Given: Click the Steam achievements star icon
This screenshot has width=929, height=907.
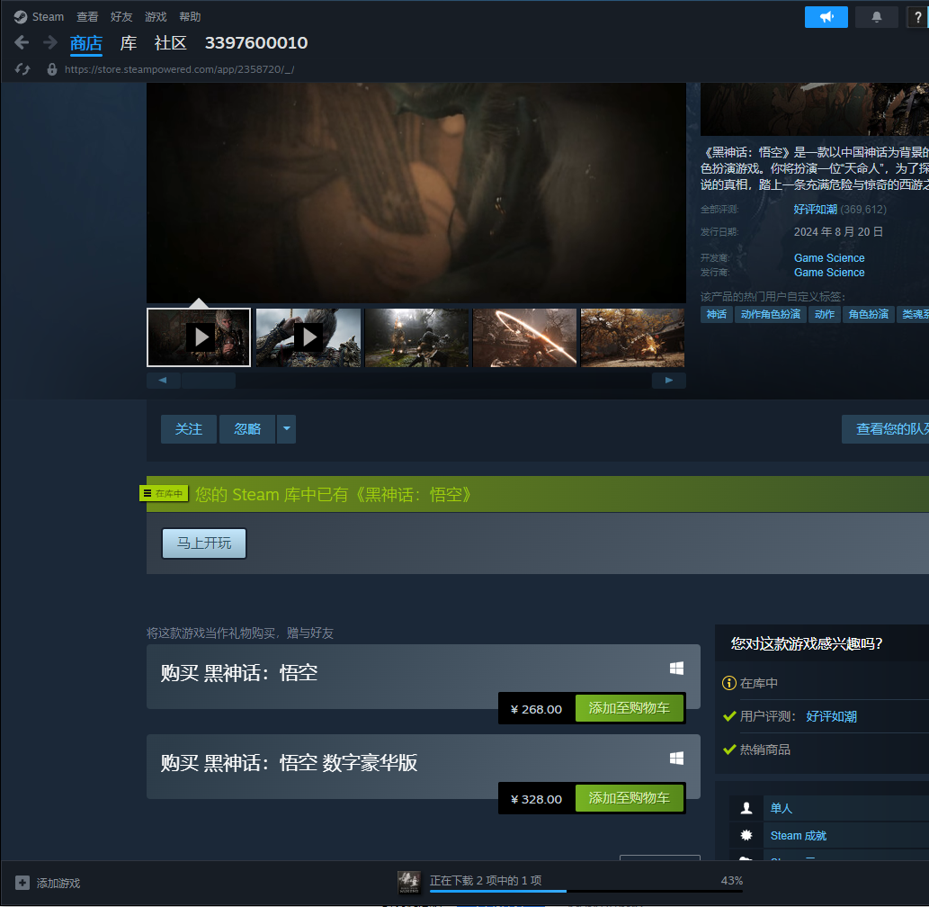Looking at the screenshot, I should pyautogui.click(x=746, y=835).
